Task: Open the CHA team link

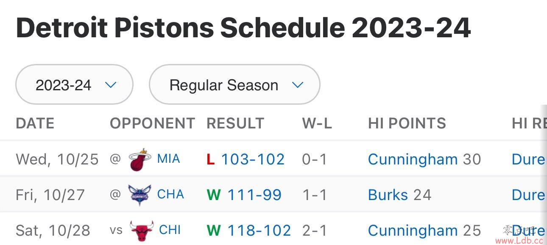Action: point(170,195)
